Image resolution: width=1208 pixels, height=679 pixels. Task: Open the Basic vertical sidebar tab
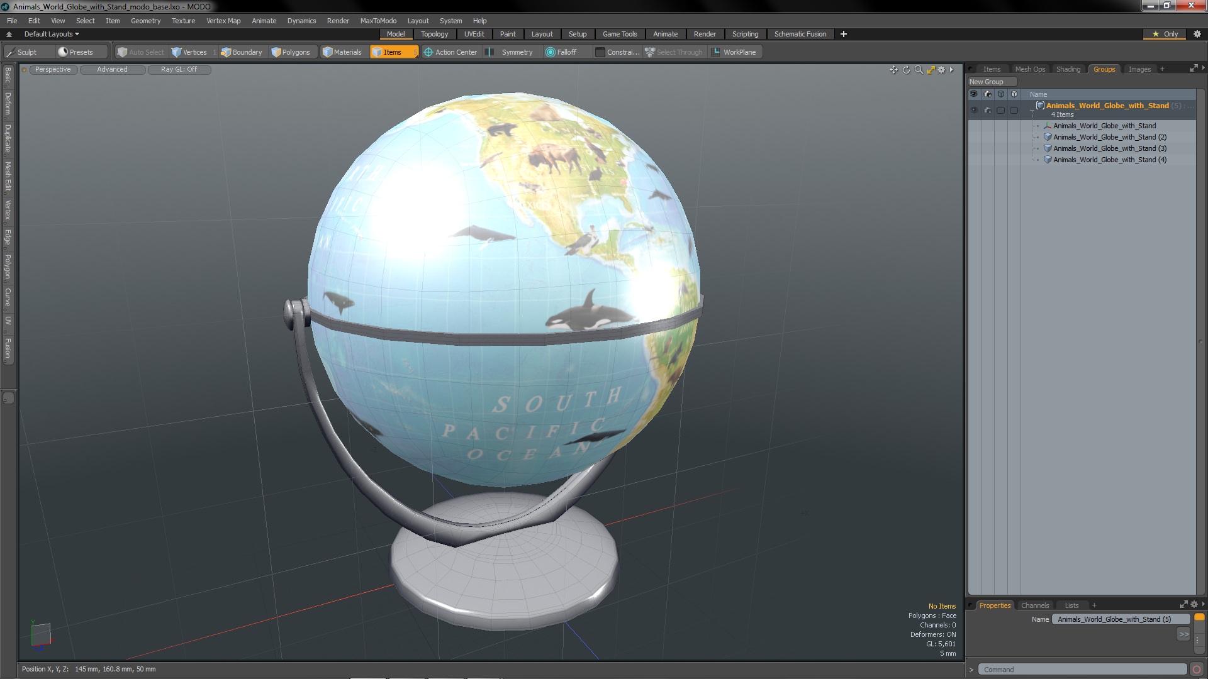click(8, 75)
